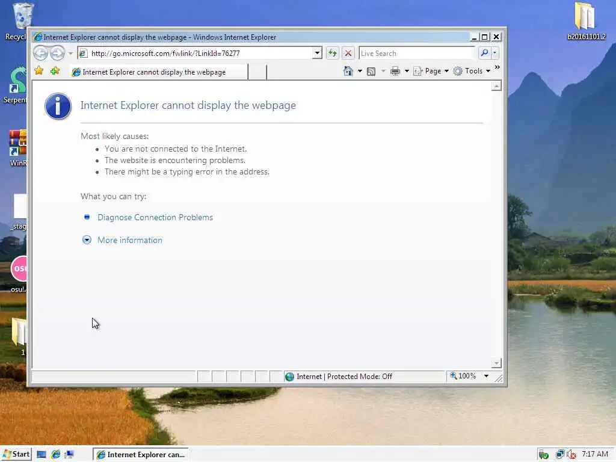
Task: Click the Forward navigation arrow
Action: pyautogui.click(x=57, y=53)
